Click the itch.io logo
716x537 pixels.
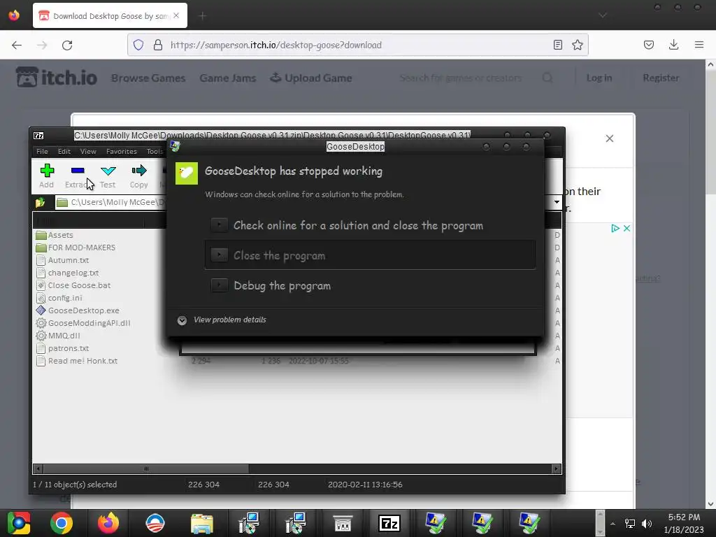[57, 78]
